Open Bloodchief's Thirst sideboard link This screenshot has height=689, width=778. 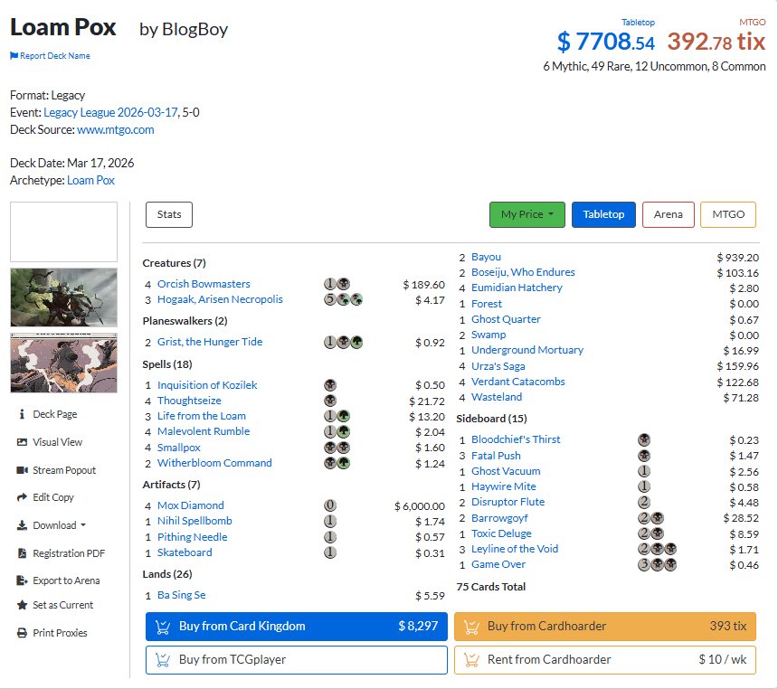point(516,439)
